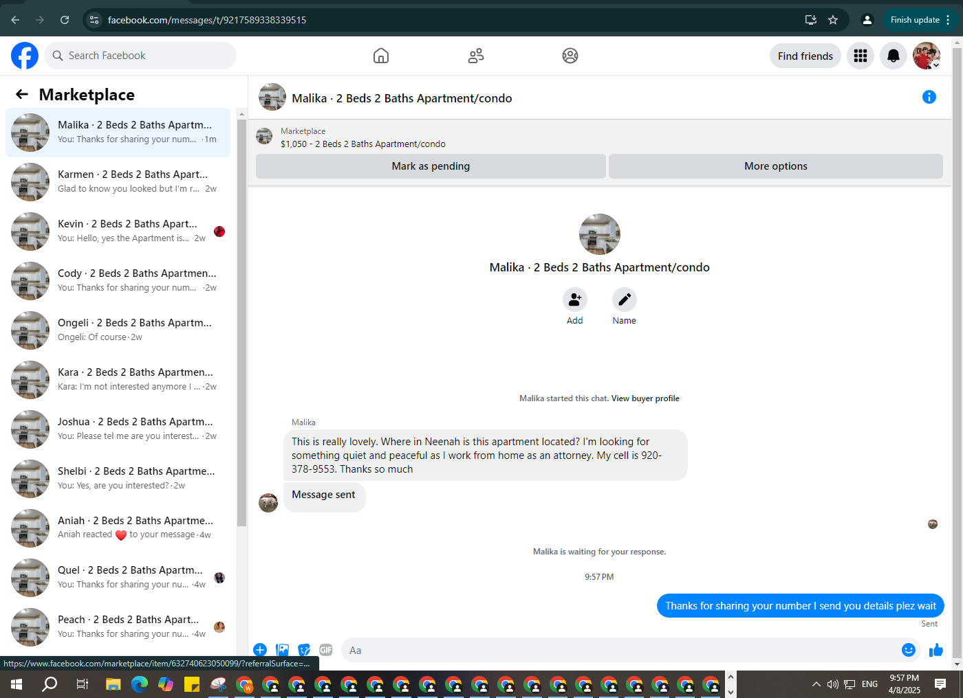Click the listing thumbnail in Marketplace banner

click(x=264, y=136)
